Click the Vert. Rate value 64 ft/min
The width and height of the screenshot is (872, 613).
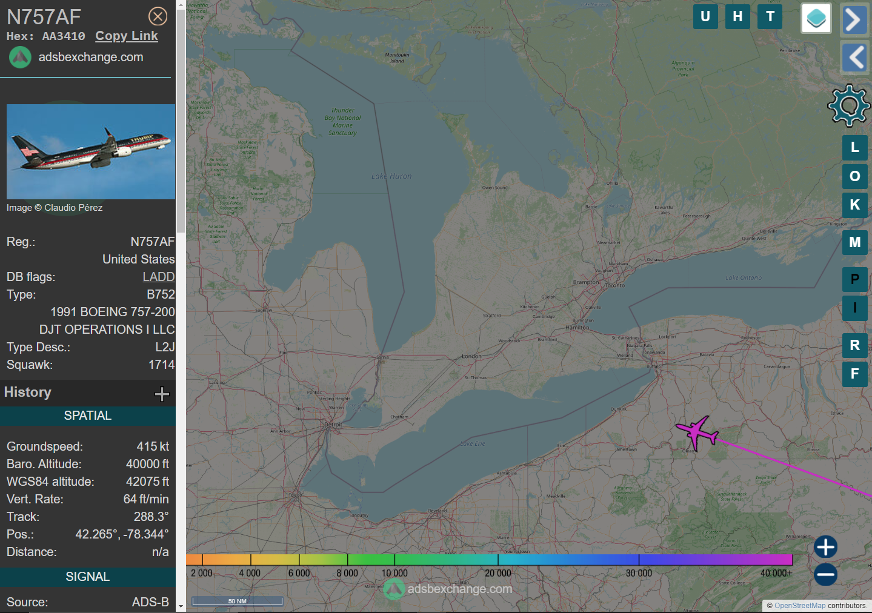(146, 499)
